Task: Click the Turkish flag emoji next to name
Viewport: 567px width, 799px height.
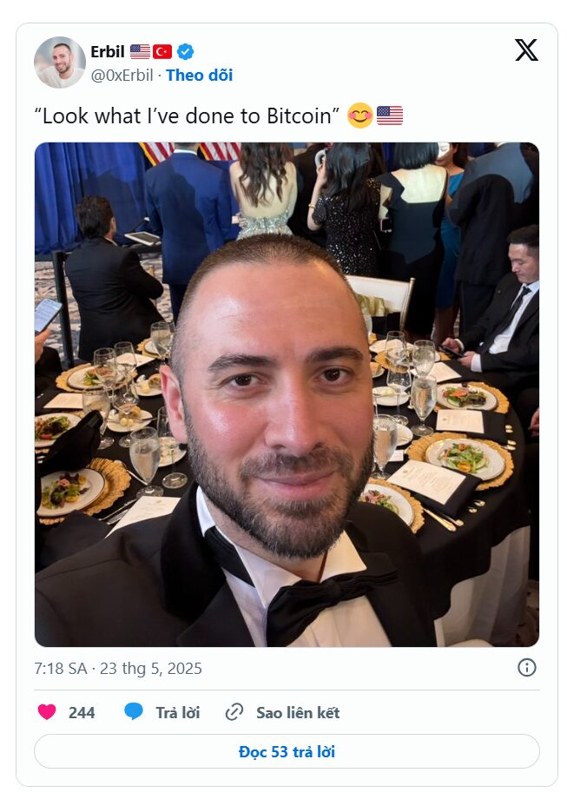Action: click(162, 51)
